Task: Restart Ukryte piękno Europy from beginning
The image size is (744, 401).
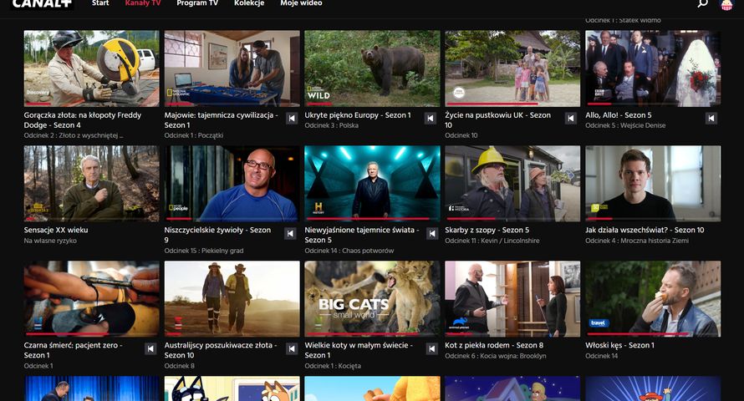Action: pos(431,118)
